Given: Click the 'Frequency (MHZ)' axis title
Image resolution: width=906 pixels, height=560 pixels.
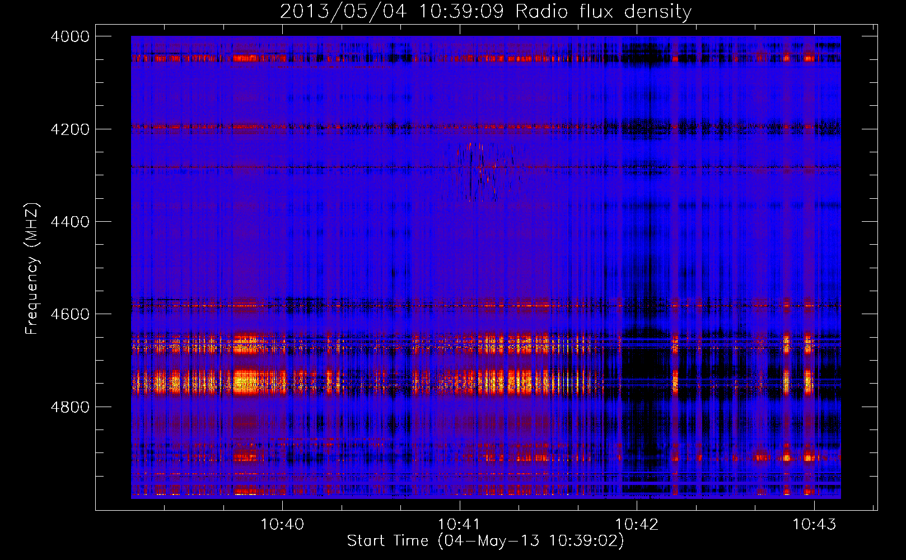Looking at the screenshot, I should click(32, 269).
